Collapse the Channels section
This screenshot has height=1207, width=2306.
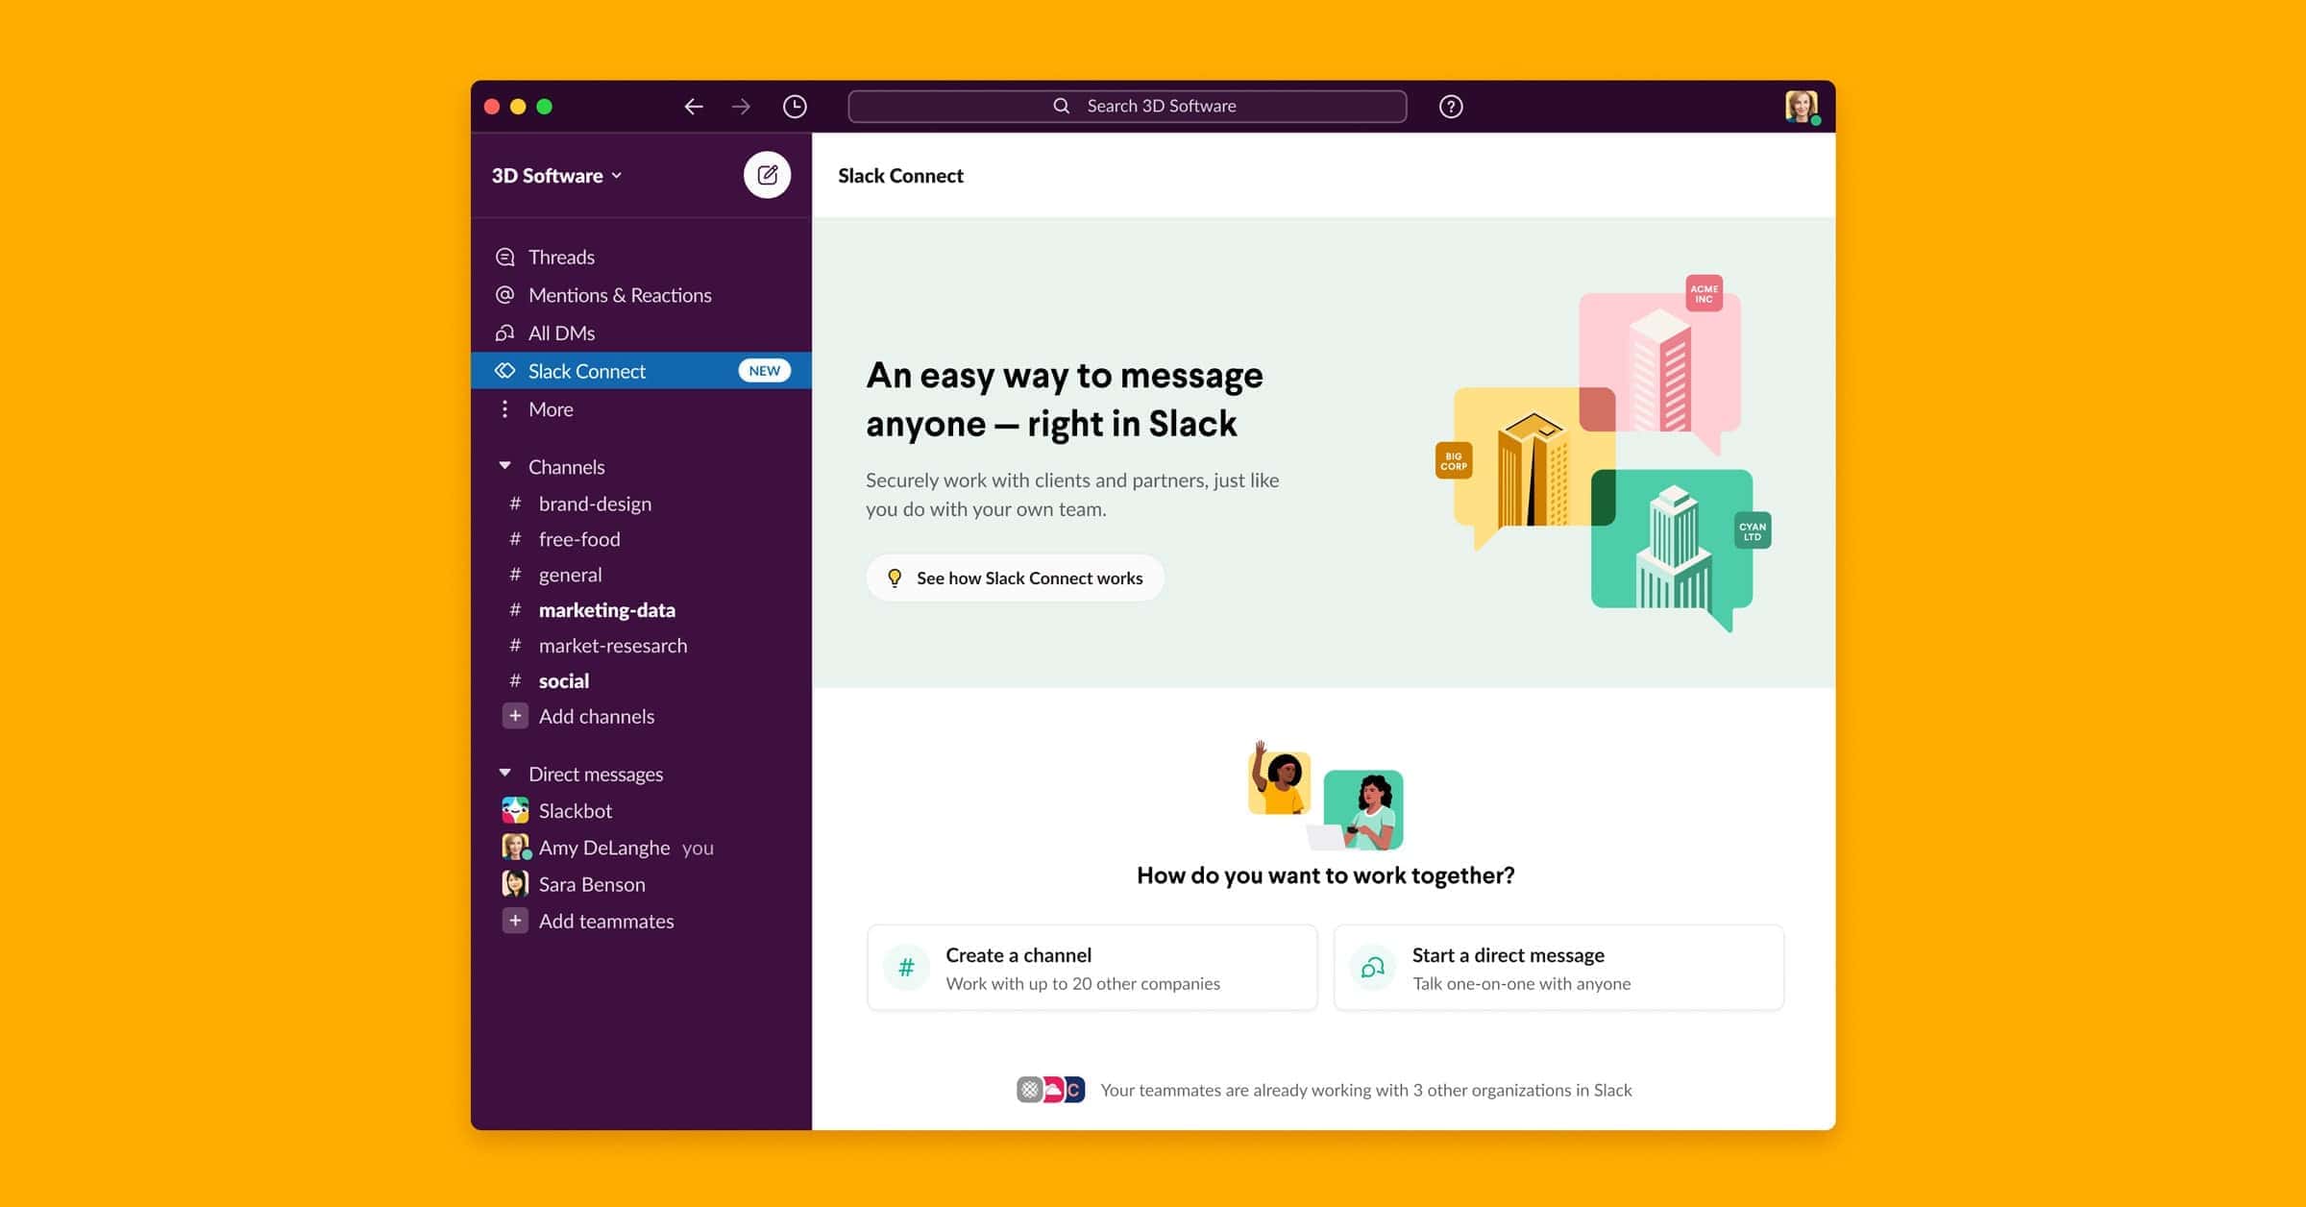pyautogui.click(x=506, y=466)
